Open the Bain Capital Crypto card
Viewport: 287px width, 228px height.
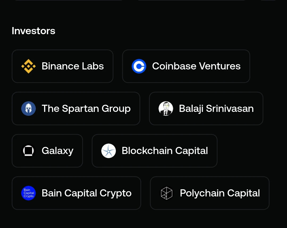76,193
